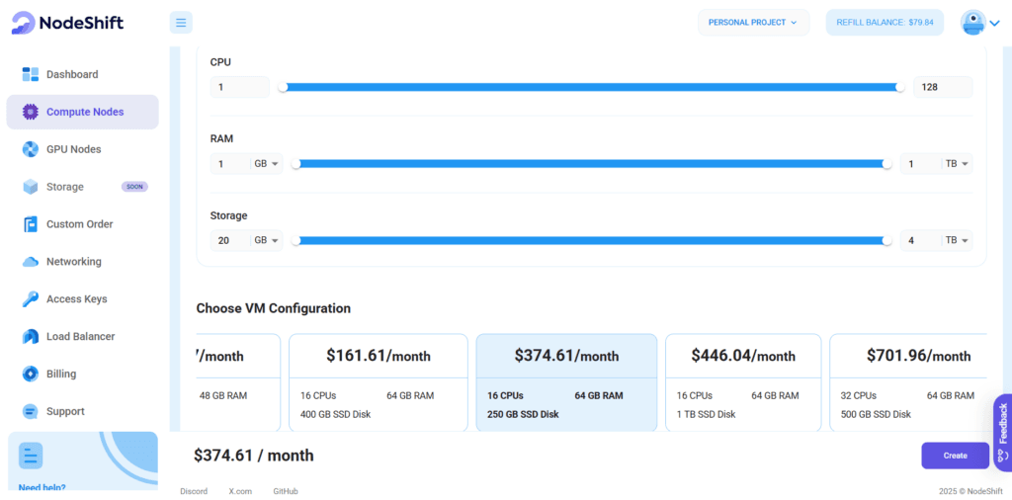Expand the user avatar account menu
Screen dimensions: 1012x500
click(x=980, y=23)
